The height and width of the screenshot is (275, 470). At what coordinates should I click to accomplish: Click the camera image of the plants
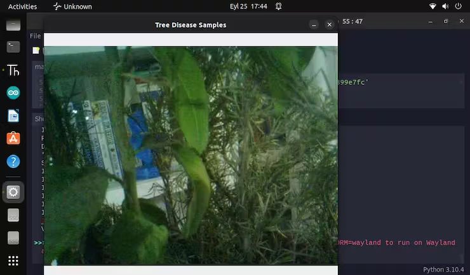[191, 155]
